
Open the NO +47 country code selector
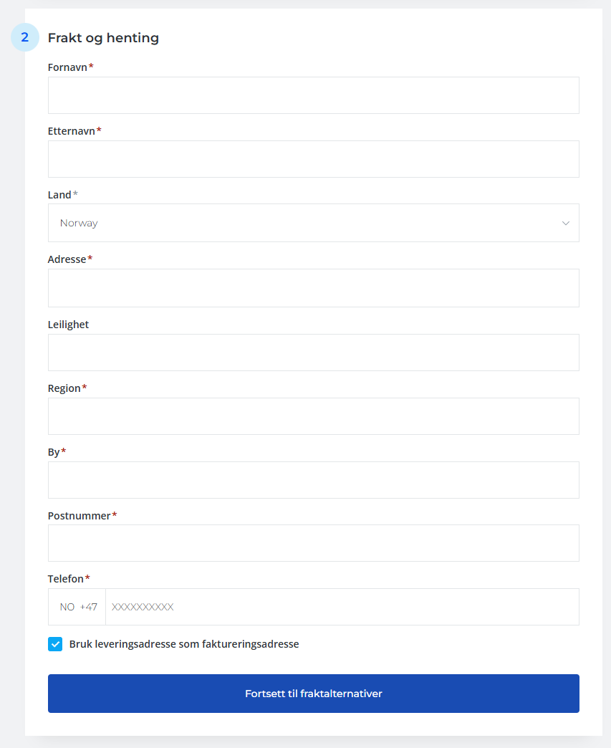78,607
